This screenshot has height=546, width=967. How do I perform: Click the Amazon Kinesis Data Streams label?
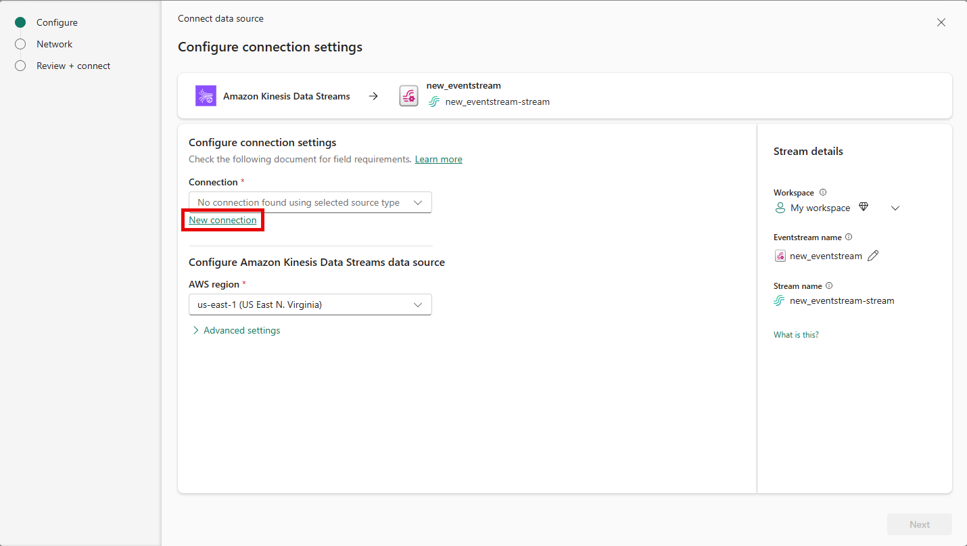coord(287,96)
